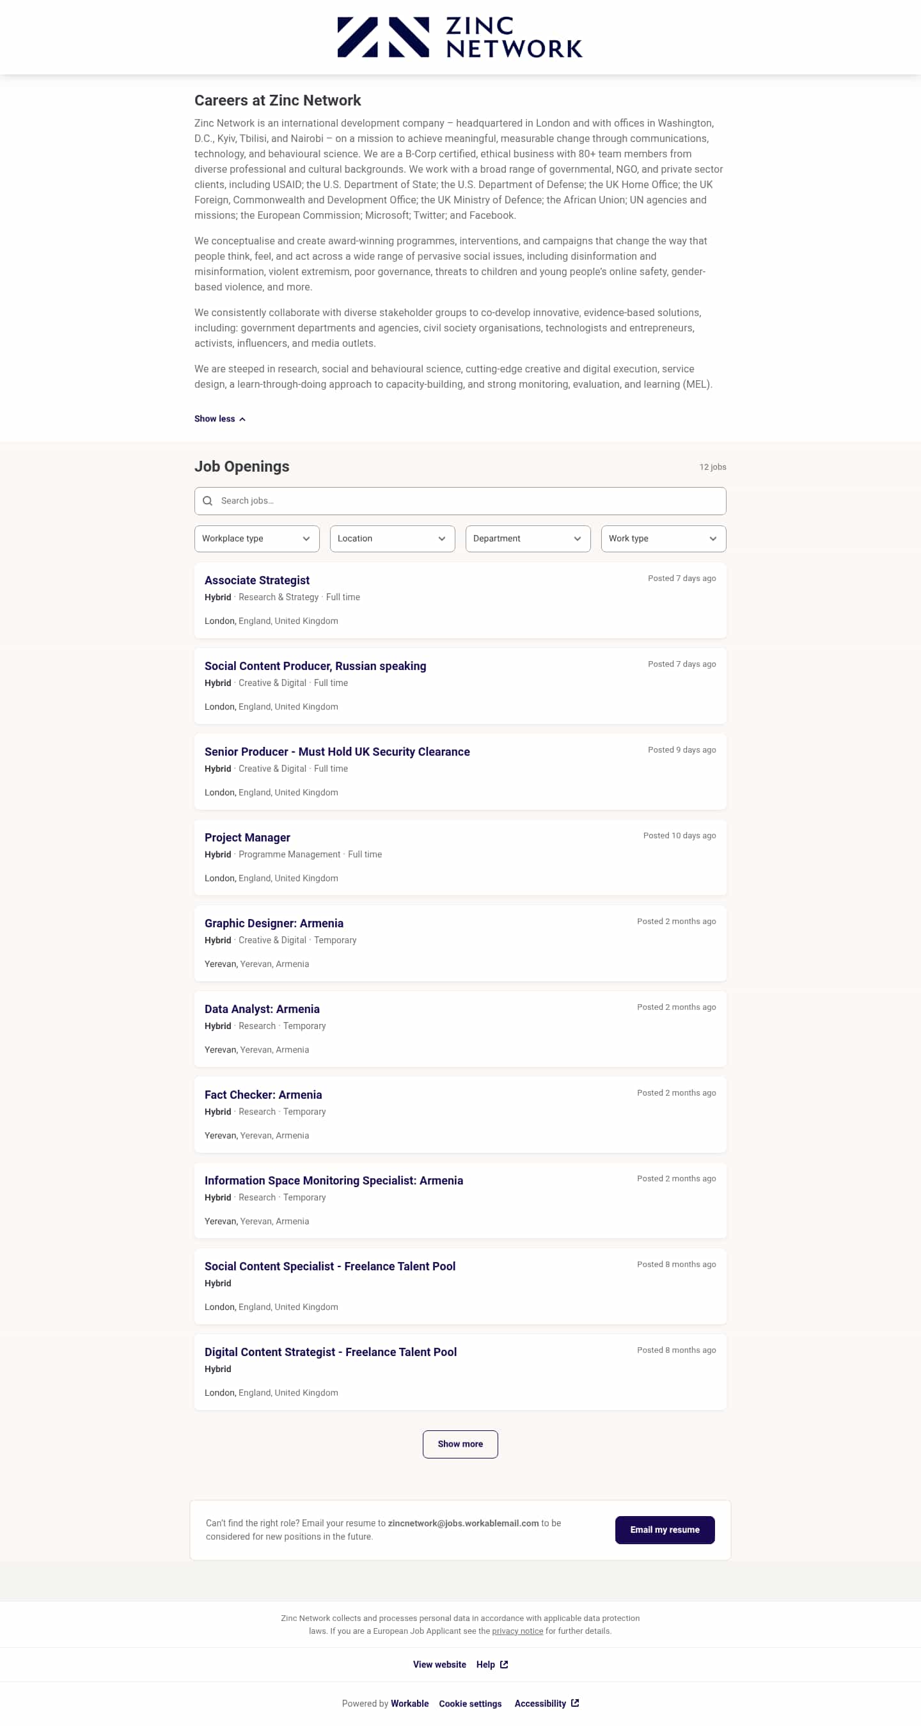Open the Department filter dropdown
Screen dimensions: 921x1726
click(x=528, y=539)
